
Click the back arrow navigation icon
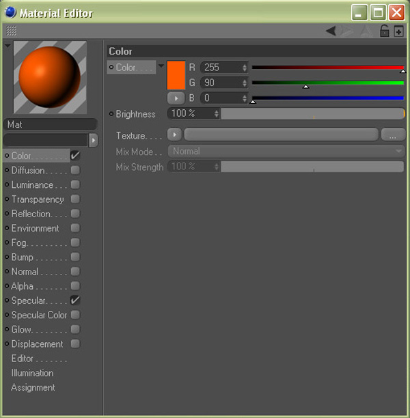click(331, 31)
